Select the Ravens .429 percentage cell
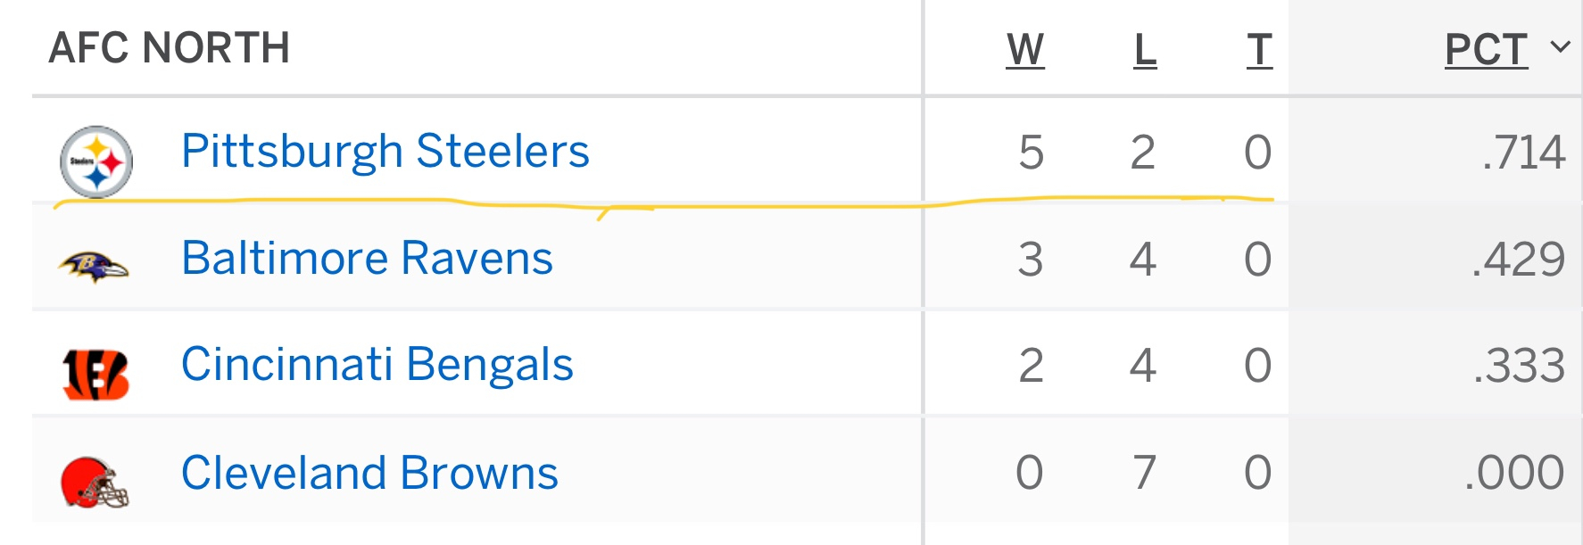 (x=1519, y=260)
